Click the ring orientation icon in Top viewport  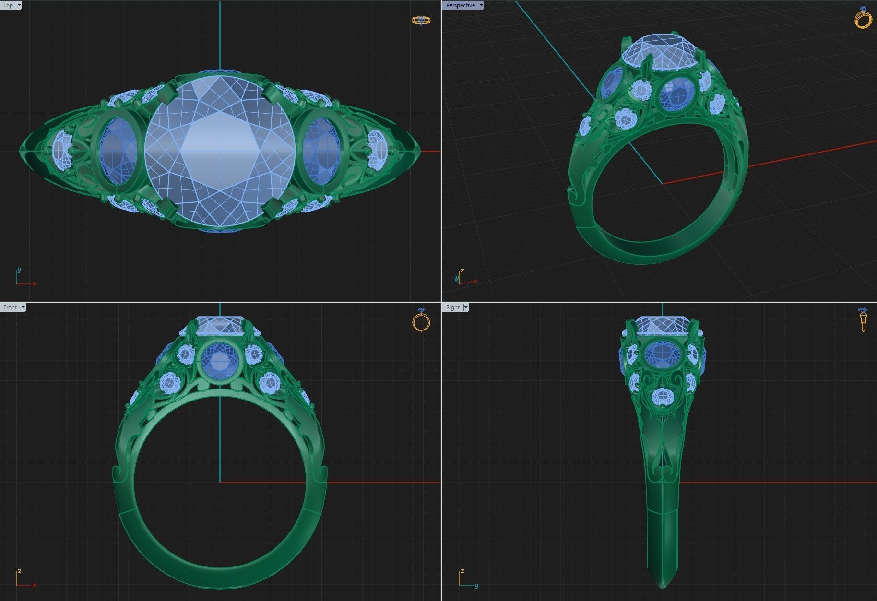click(421, 20)
